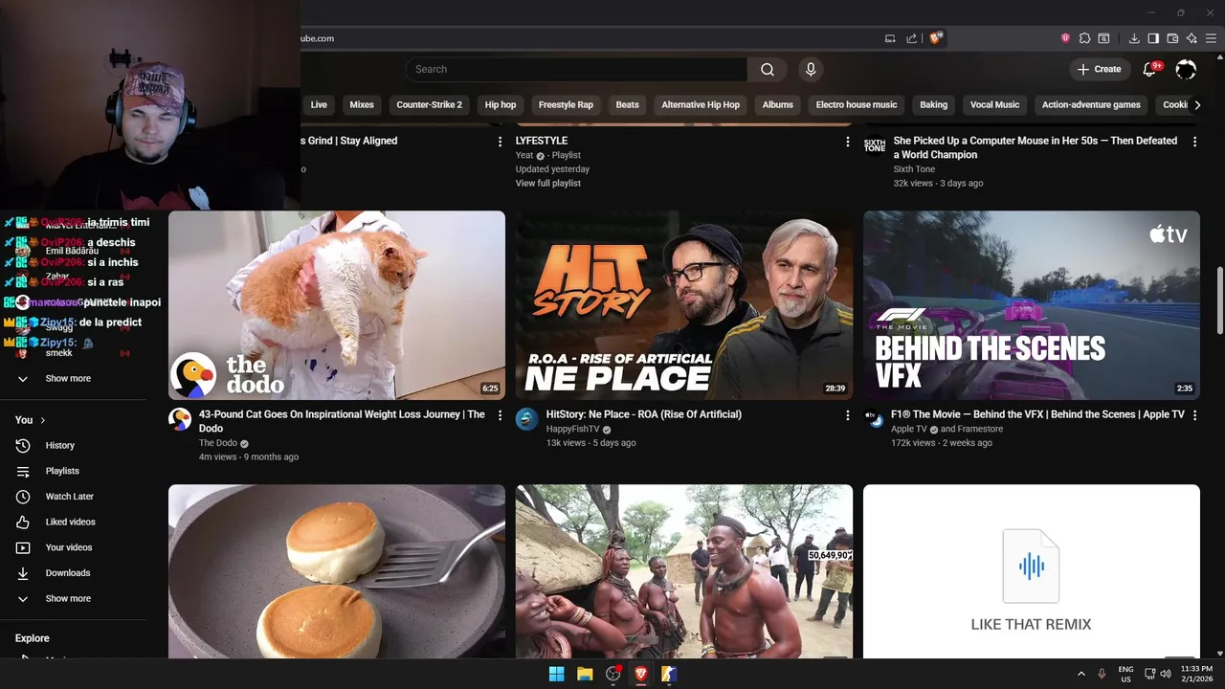Screen dimensions: 1225x689
Task: Open Brave Shields lion icon
Action: pyautogui.click(x=937, y=38)
